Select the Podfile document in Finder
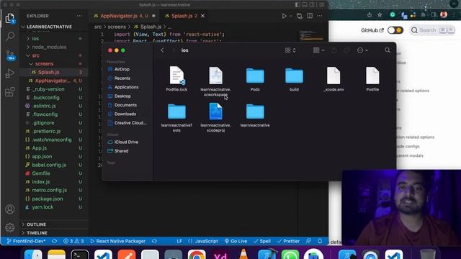Image resolution: width=461 pixels, height=259 pixels. coord(372,79)
